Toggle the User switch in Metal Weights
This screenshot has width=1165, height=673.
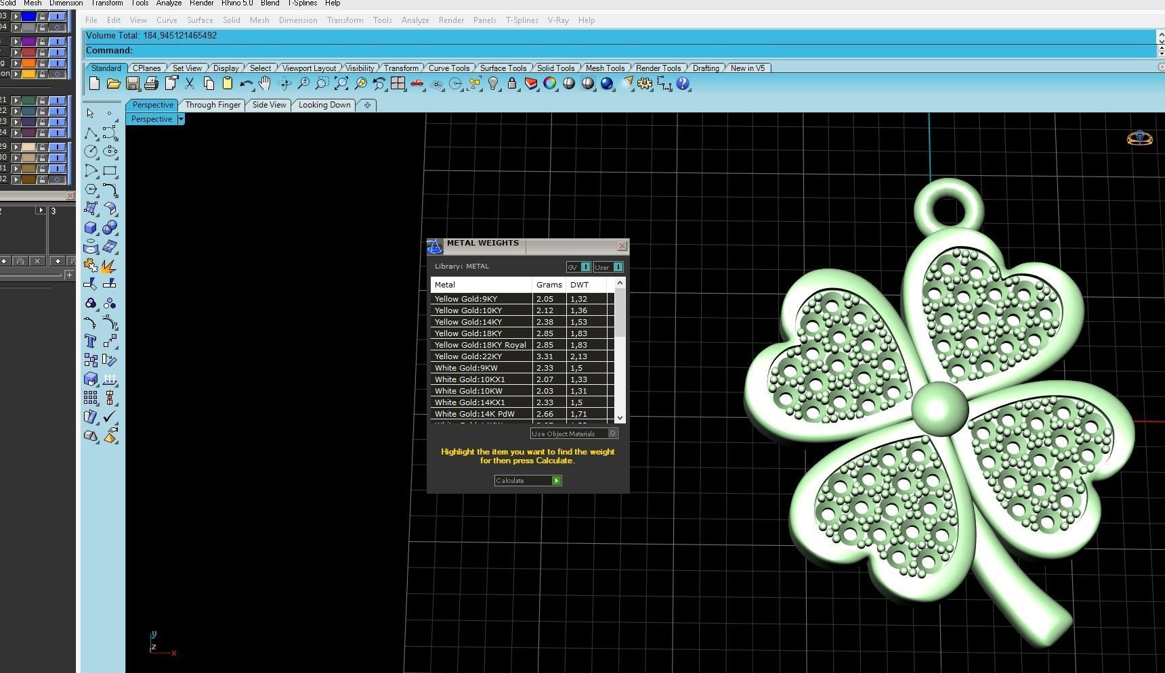(x=608, y=267)
